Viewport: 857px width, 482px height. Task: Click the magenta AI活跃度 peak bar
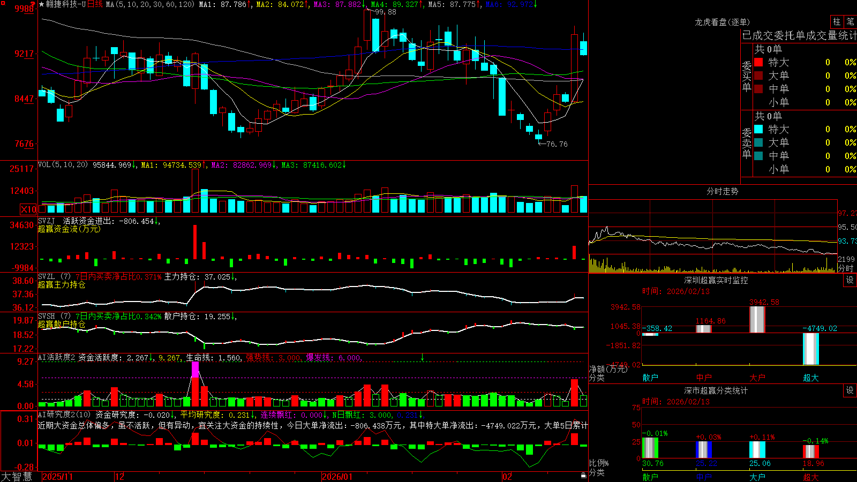click(195, 370)
